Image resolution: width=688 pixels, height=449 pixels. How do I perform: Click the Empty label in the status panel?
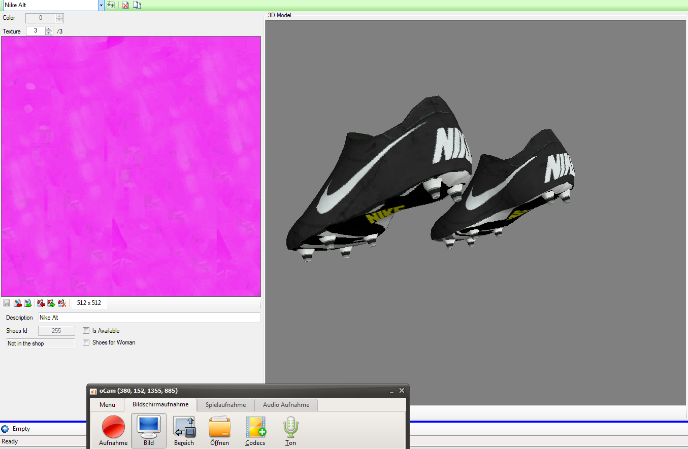point(21,429)
